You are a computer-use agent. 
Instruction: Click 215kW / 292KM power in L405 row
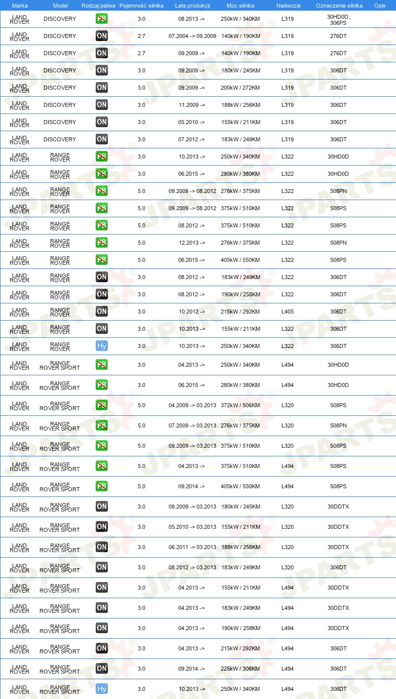[x=241, y=312]
